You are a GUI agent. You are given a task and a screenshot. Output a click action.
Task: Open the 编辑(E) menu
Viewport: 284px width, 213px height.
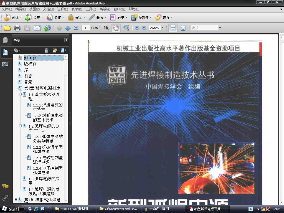(x=21, y=9)
